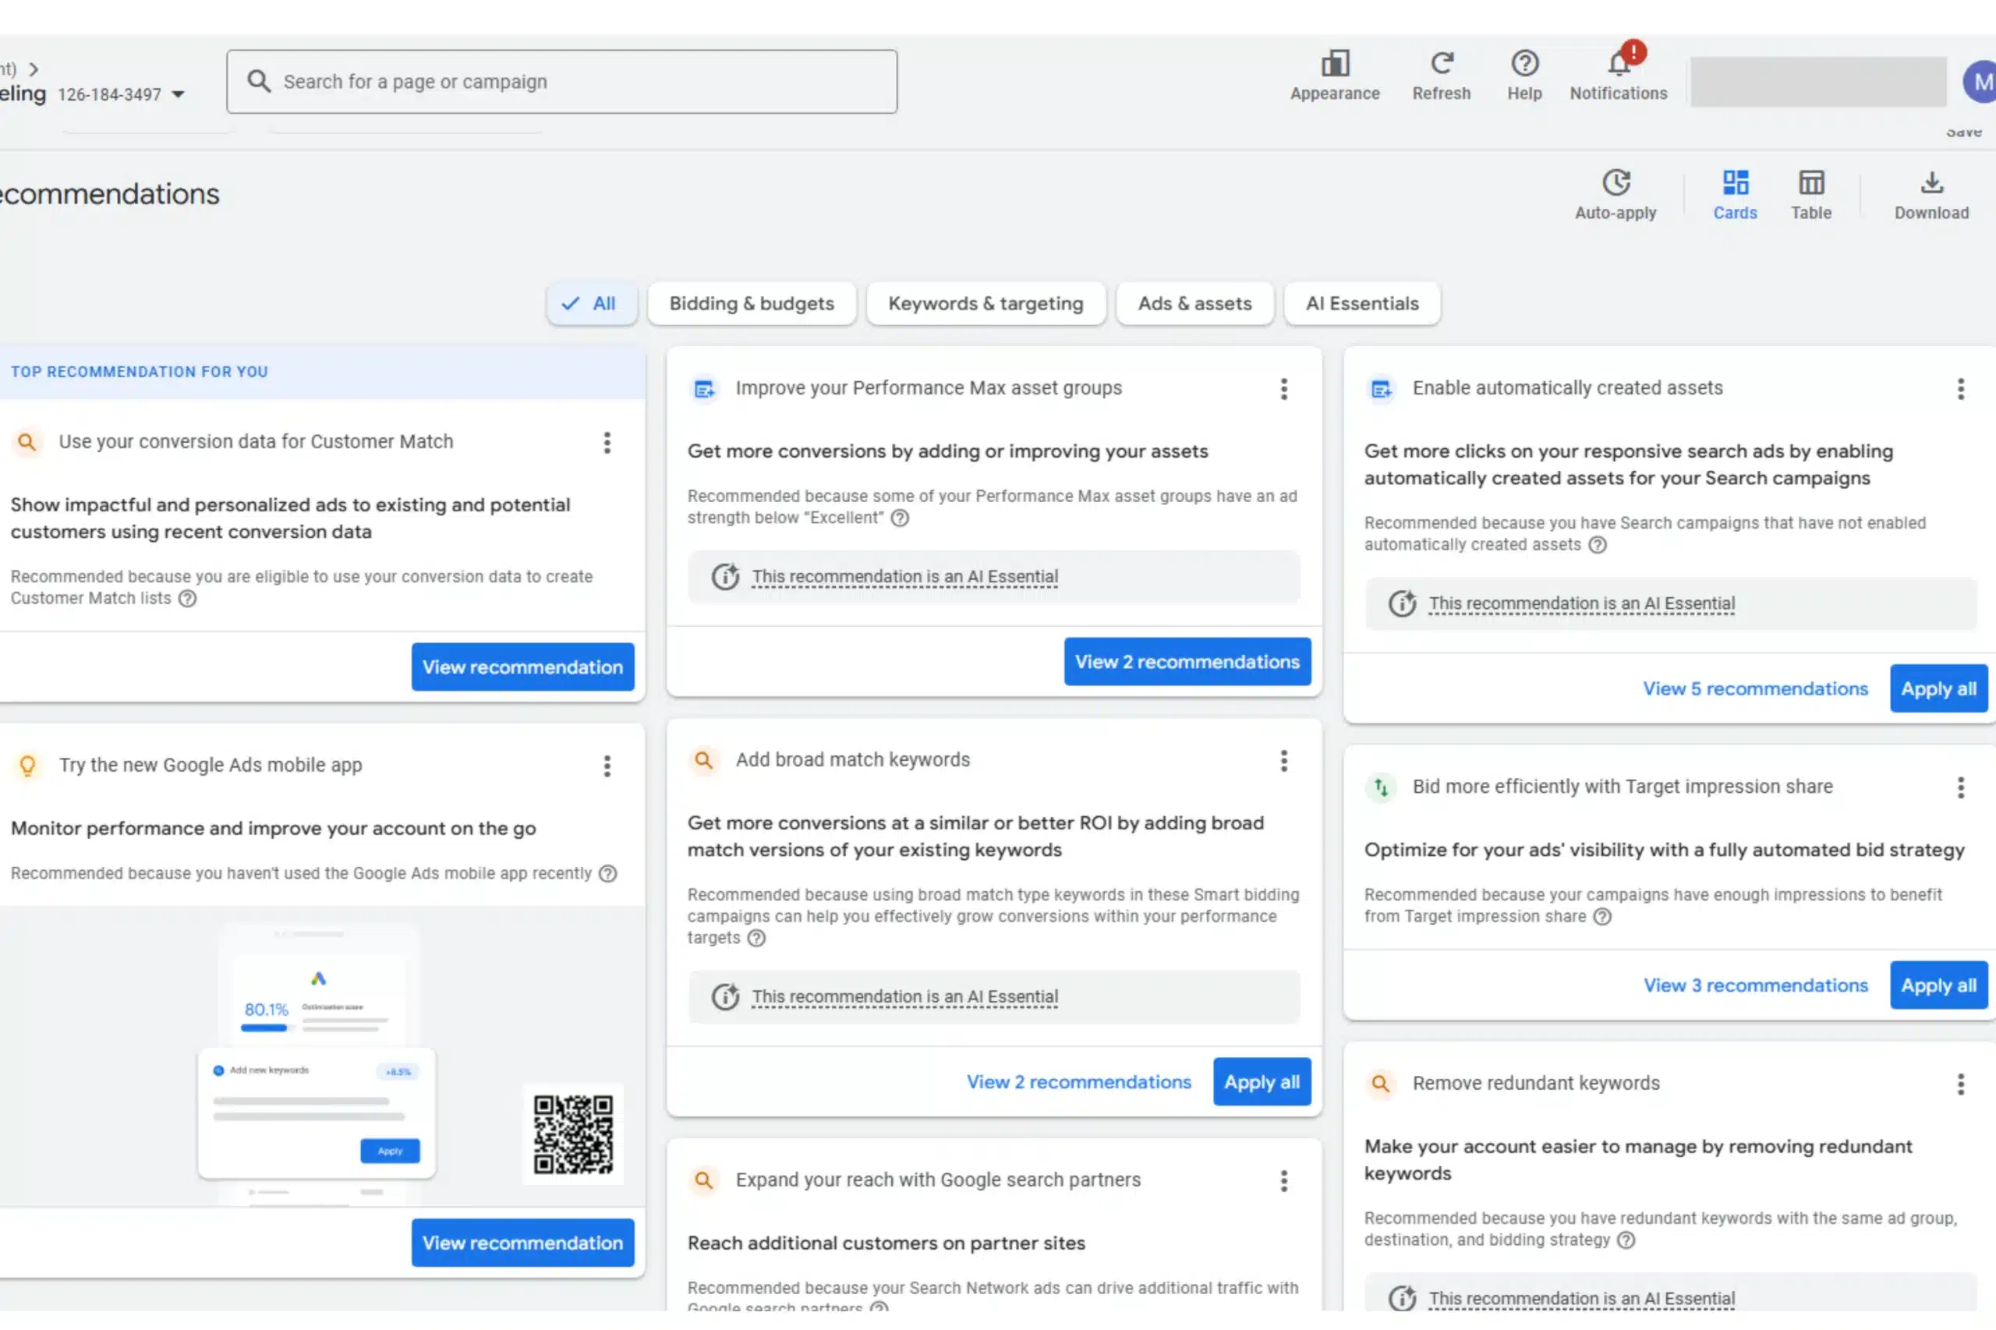
Task: Click the help icon after mobile app recently text
Action: point(607,874)
